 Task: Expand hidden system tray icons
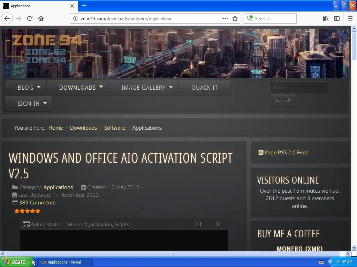point(331,262)
